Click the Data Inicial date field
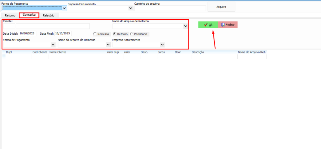Viewport: 321px width, 149px height. tap(28, 33)
